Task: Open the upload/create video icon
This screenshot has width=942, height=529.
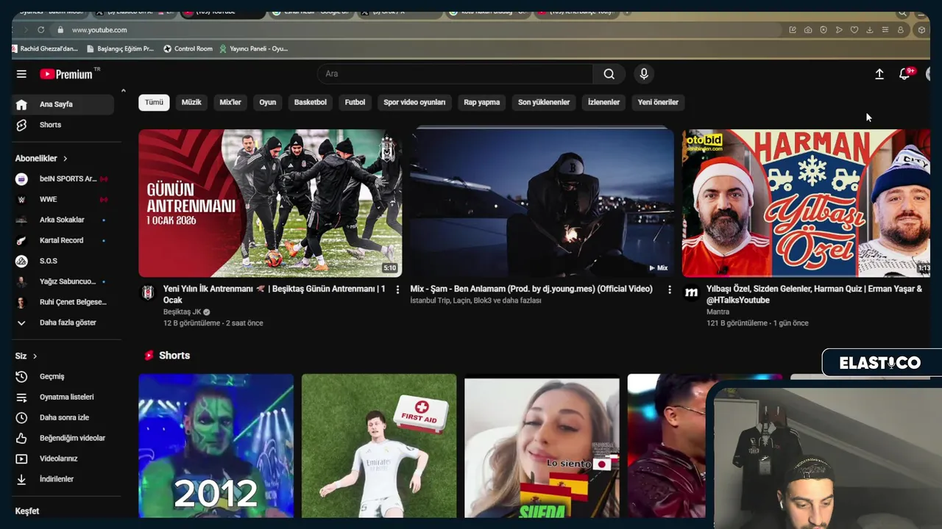Action: [x=879, y=74]
